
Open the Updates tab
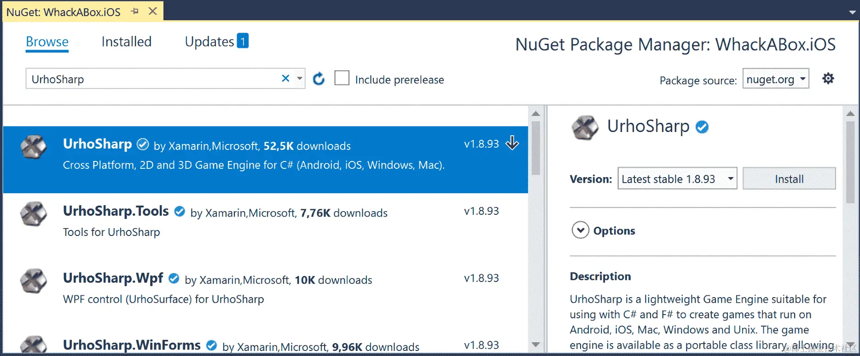click(x=209, y=42)
